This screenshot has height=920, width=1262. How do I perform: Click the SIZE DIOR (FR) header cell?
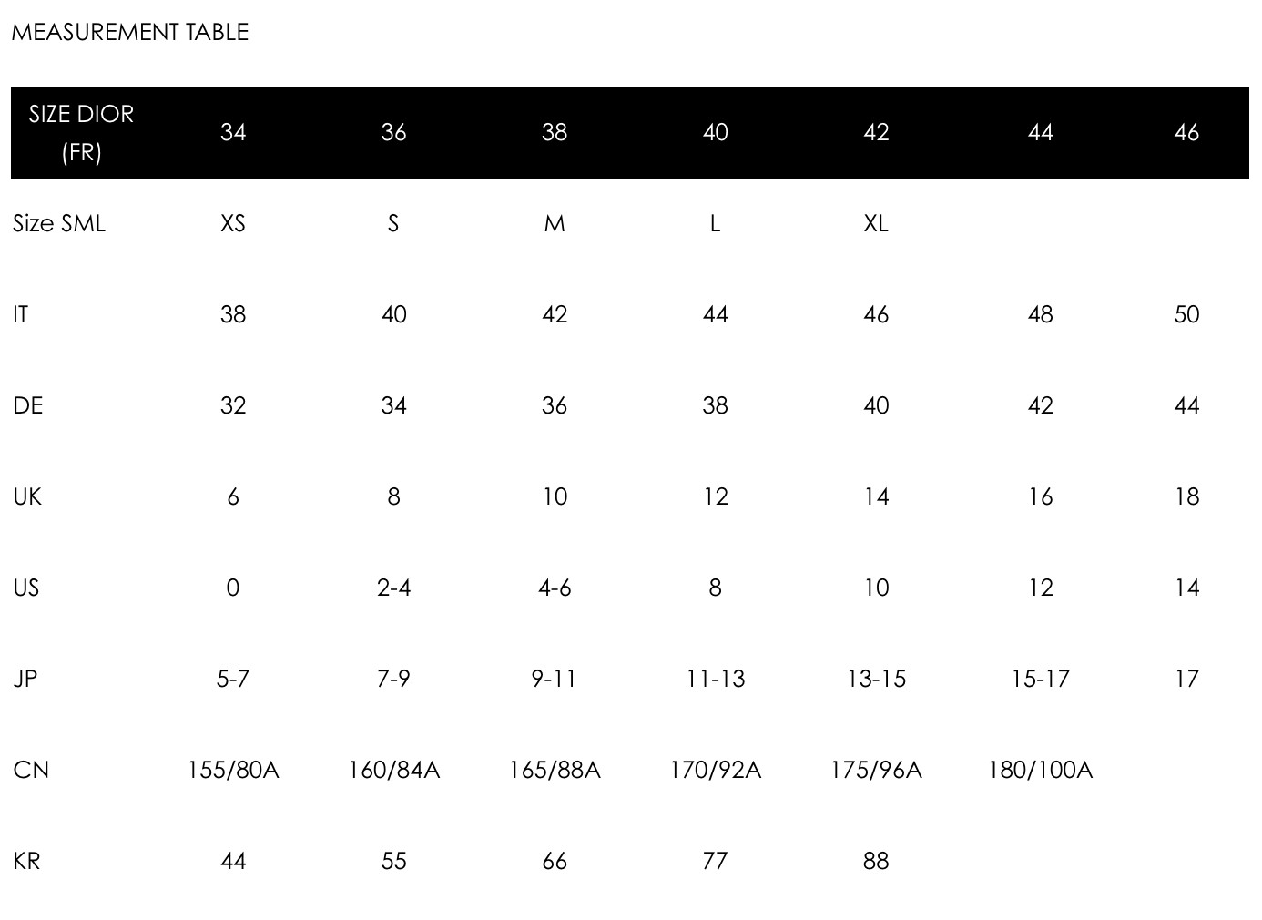point(81,133)
